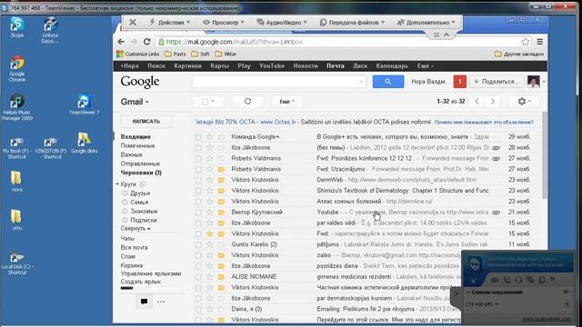Viewport: 582px width, 327px height.
Task: Open the Skype desktop shortcut
Action: coord(16,27)
